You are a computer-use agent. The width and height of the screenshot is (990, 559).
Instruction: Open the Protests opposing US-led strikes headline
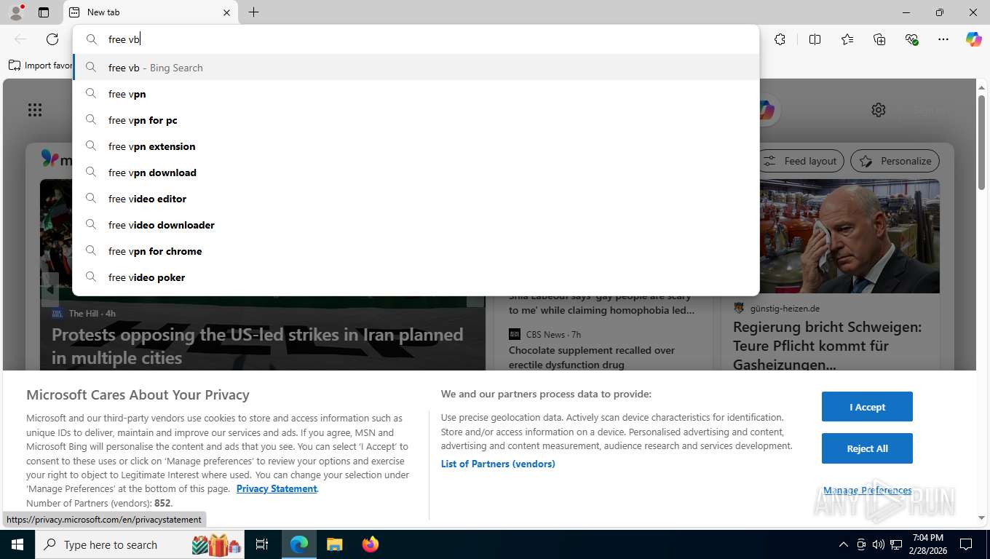tap(258, 346)
